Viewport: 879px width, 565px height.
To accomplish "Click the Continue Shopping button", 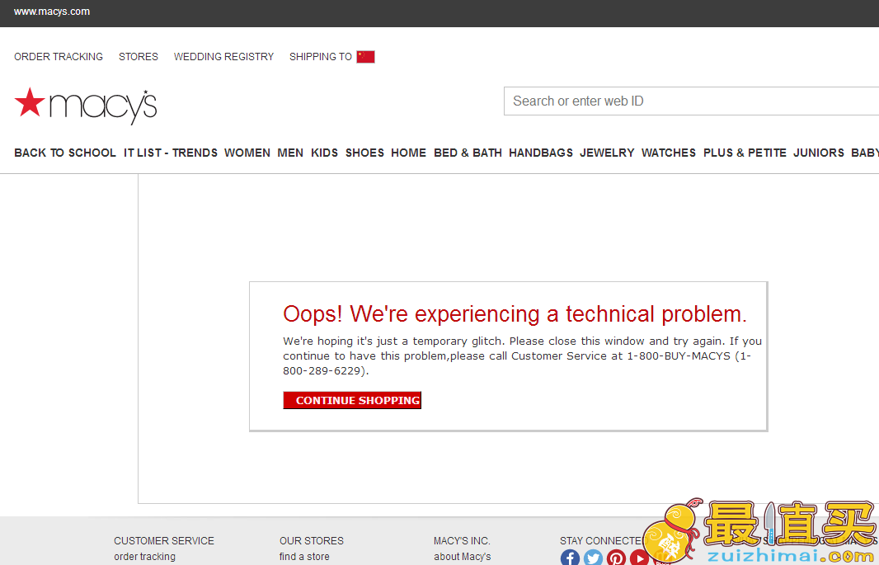I will point(352,400).
